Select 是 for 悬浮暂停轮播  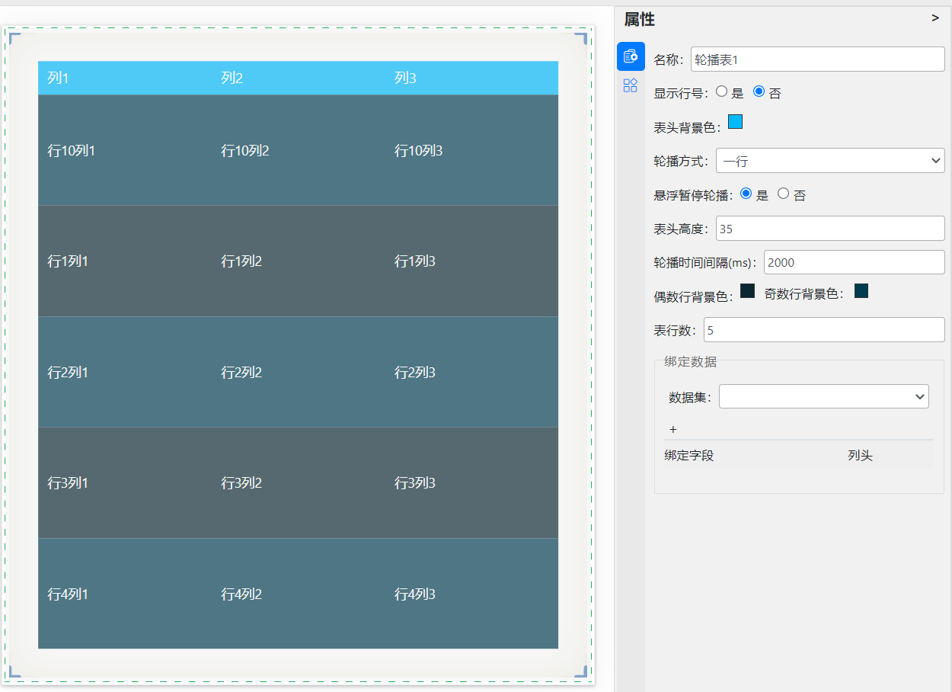click(746, 193)
